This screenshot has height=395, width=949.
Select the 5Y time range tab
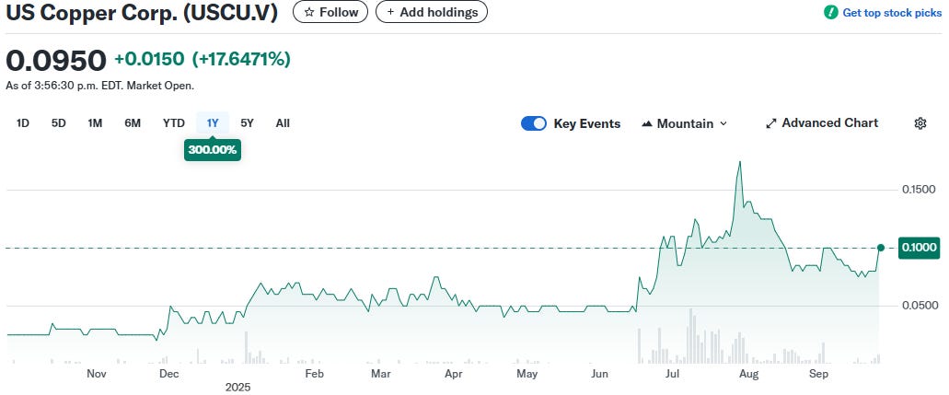[x=247, y=123]
